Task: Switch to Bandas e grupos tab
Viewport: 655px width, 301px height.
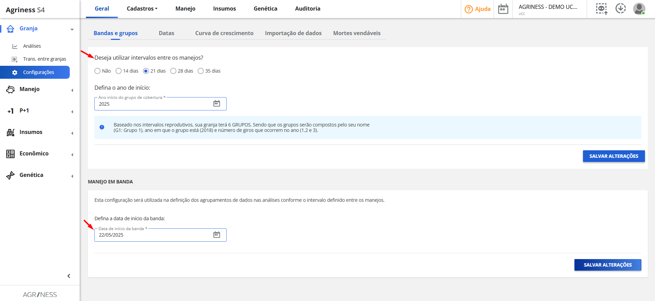Action: (x=116, y=33)
